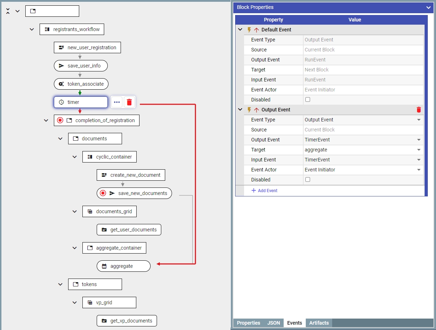This screenshot has height=330, width=436.
Task: Click red stop marker on save_new_documents
Action: (x=103, y=193)
